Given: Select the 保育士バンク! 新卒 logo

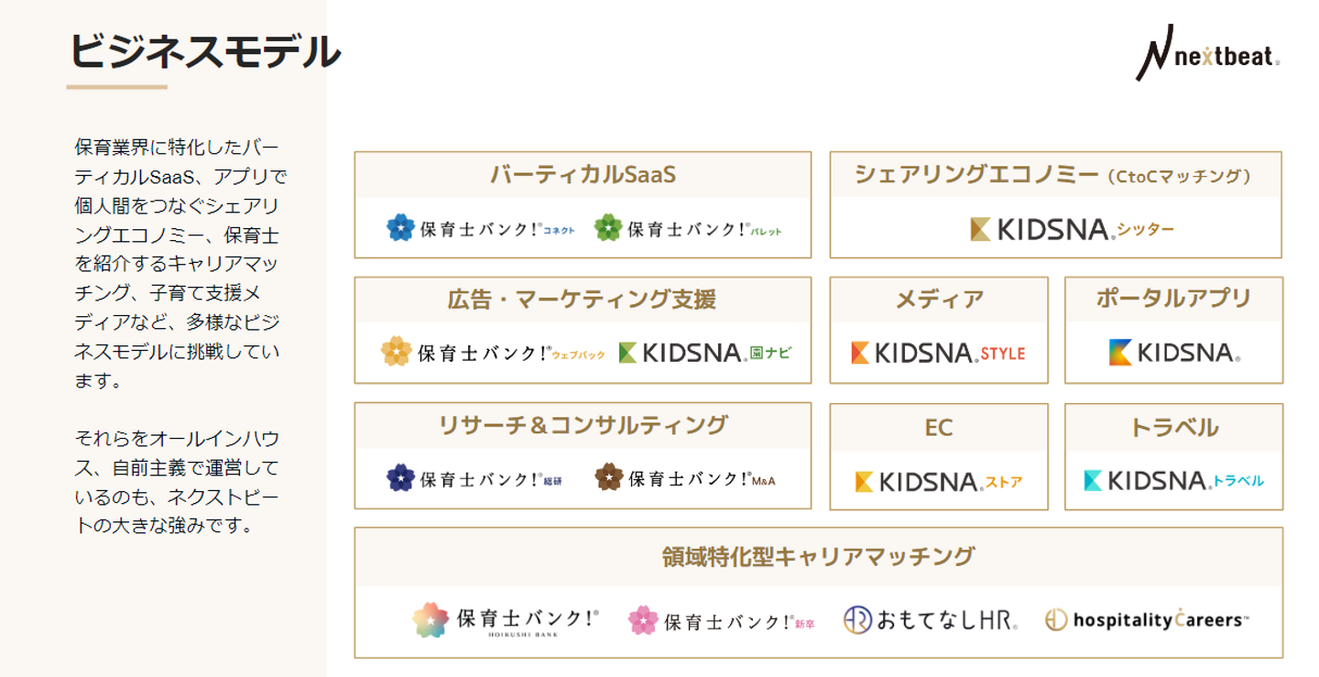Looking at the screenshot, I should [x=721, y=621].
